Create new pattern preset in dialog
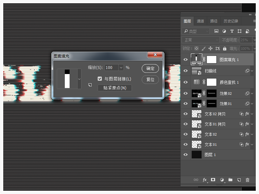Viewport: 259px width, 194px height. point(90,85)
